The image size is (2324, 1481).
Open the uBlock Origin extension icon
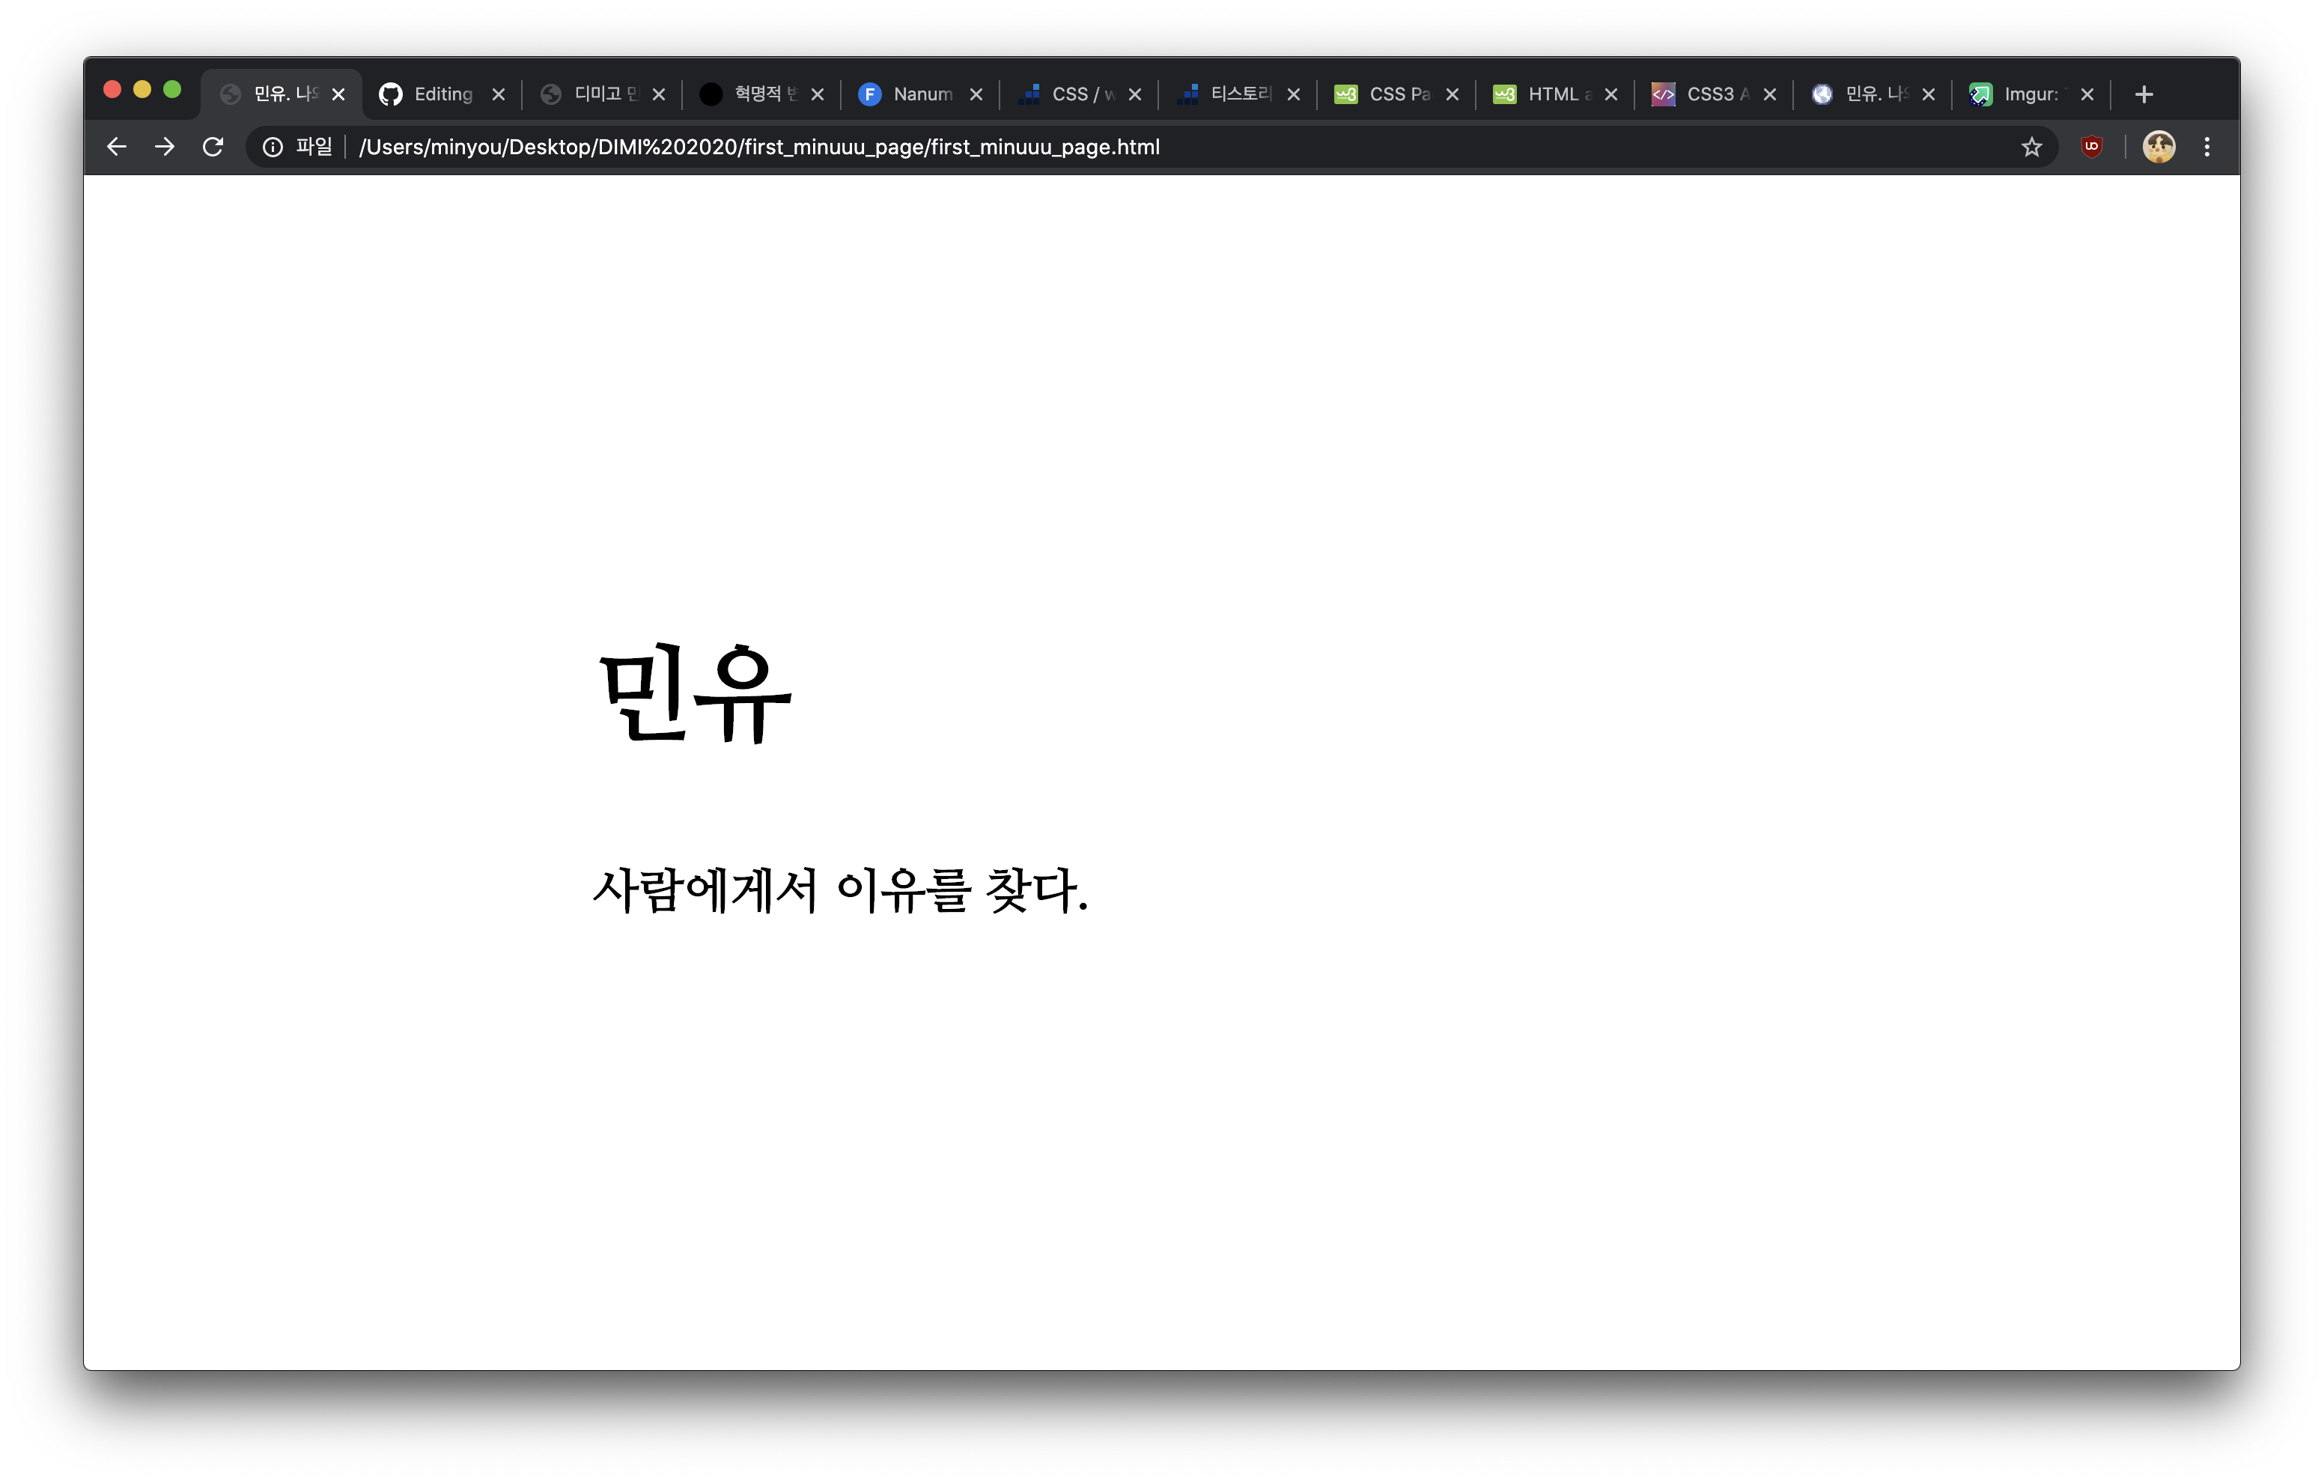(2091, 147)
